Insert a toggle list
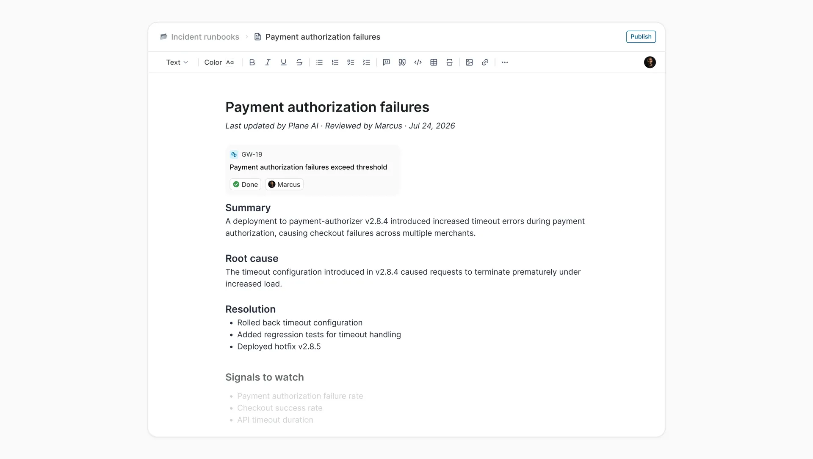The width and height of the screenshot is (813, 459). tap(367, 62)
